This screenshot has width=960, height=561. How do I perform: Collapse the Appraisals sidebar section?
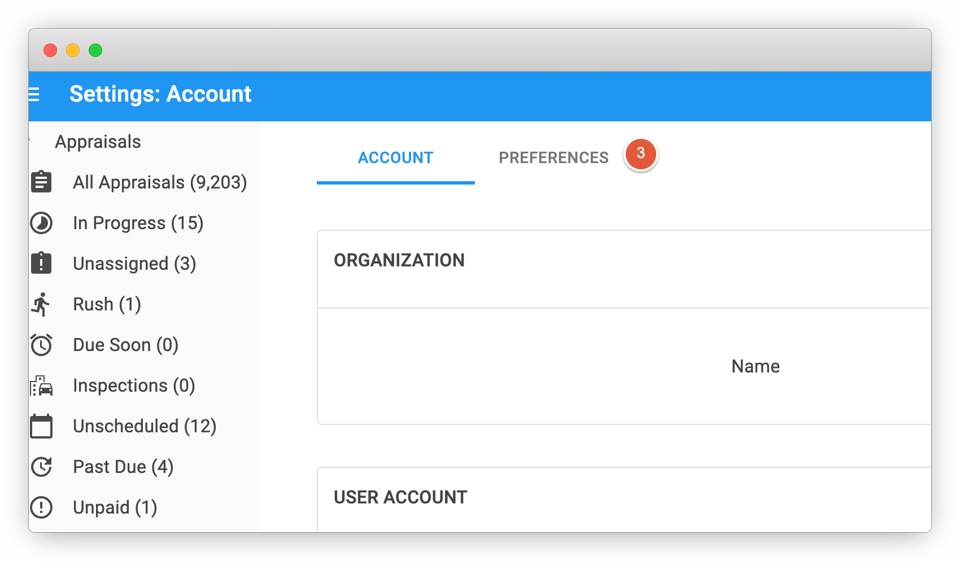98,142
